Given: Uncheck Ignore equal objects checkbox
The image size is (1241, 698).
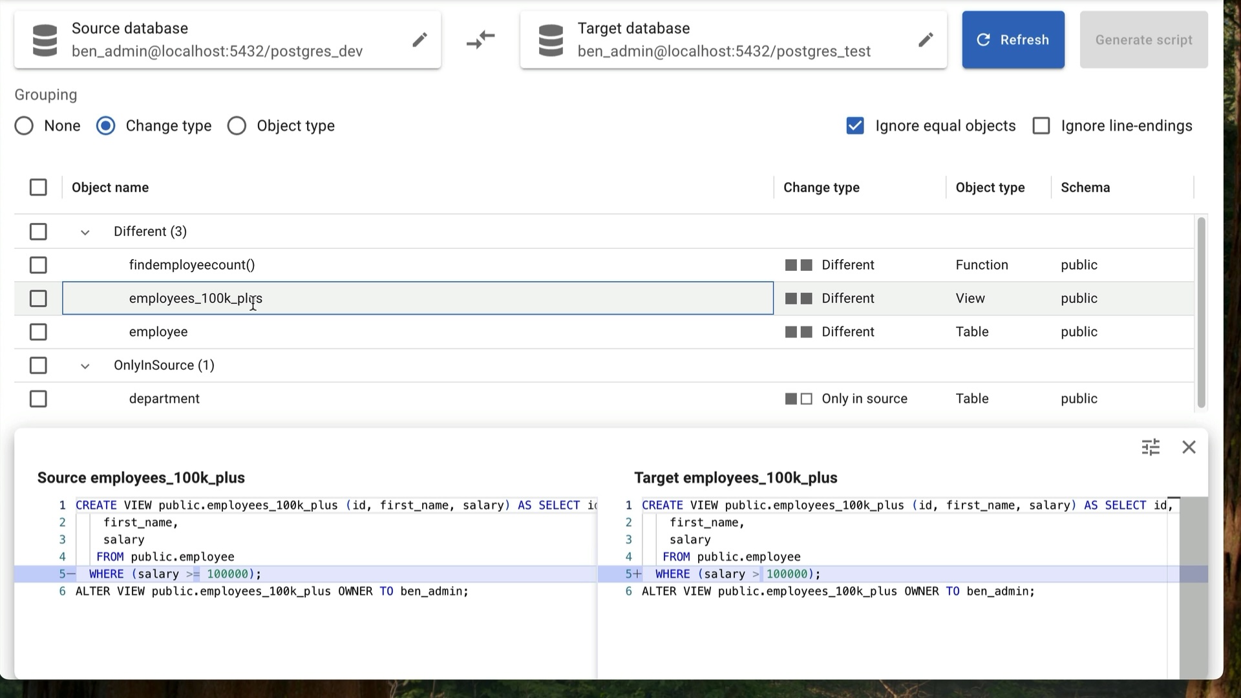Looking at the screenshot, I should [855, 126].
